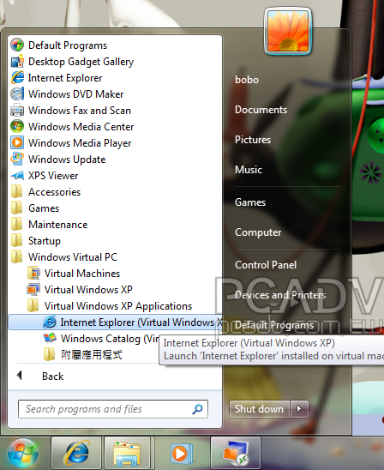Open Default Programs shield icon in list

point(17,45)
